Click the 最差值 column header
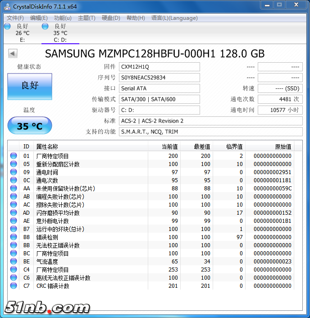 click(x=196, y=147)
